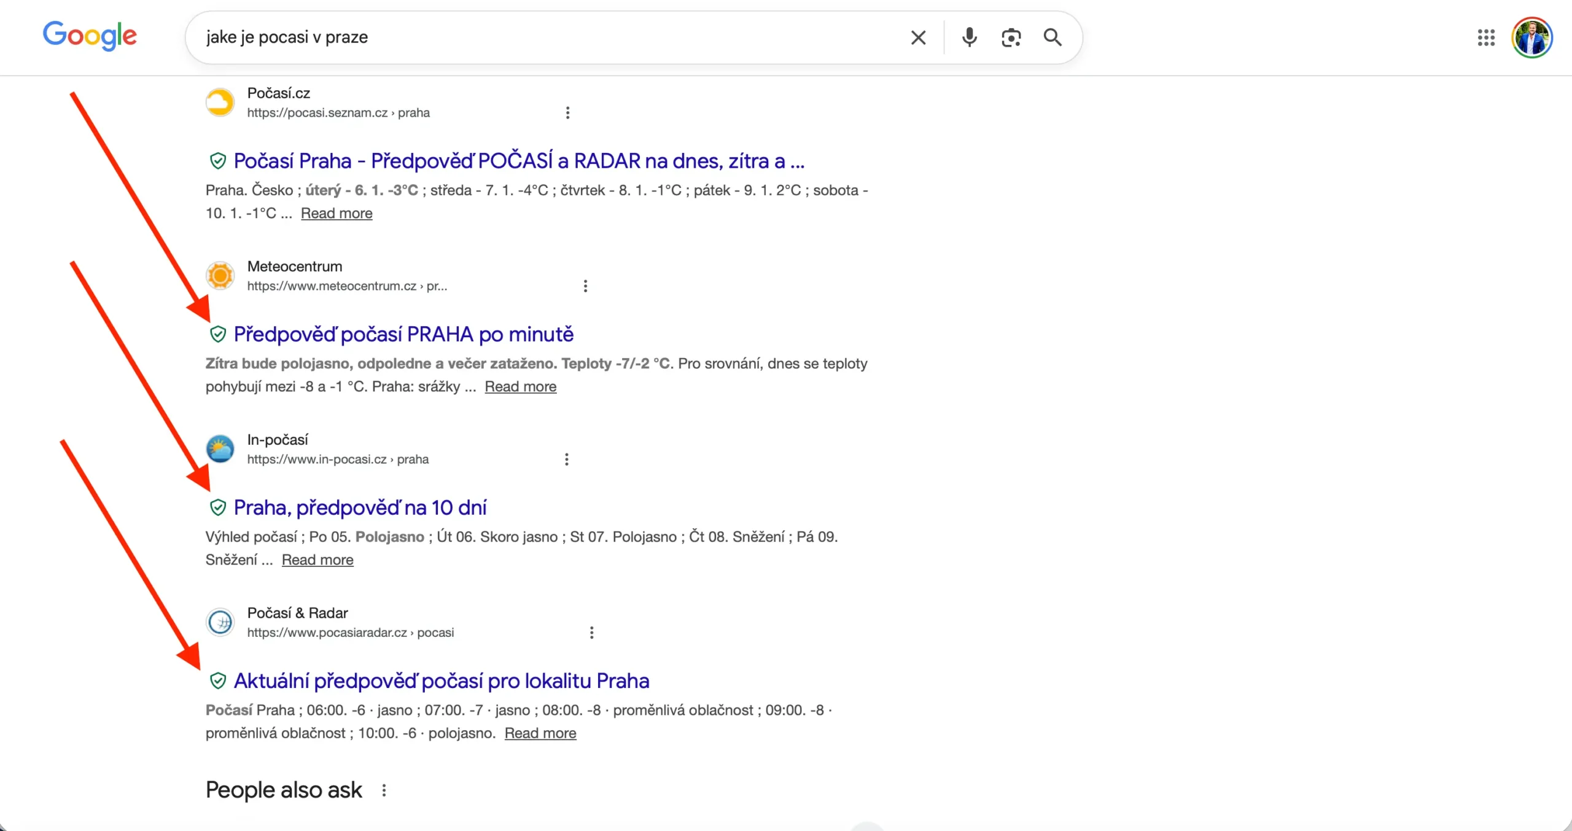Open 'Aktuální předpověď počasí pro lokalitu Praha'

click(x=442, y=681)
